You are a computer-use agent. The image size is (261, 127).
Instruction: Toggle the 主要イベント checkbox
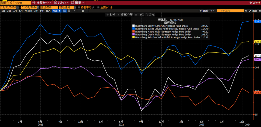(x=98, y=7)
